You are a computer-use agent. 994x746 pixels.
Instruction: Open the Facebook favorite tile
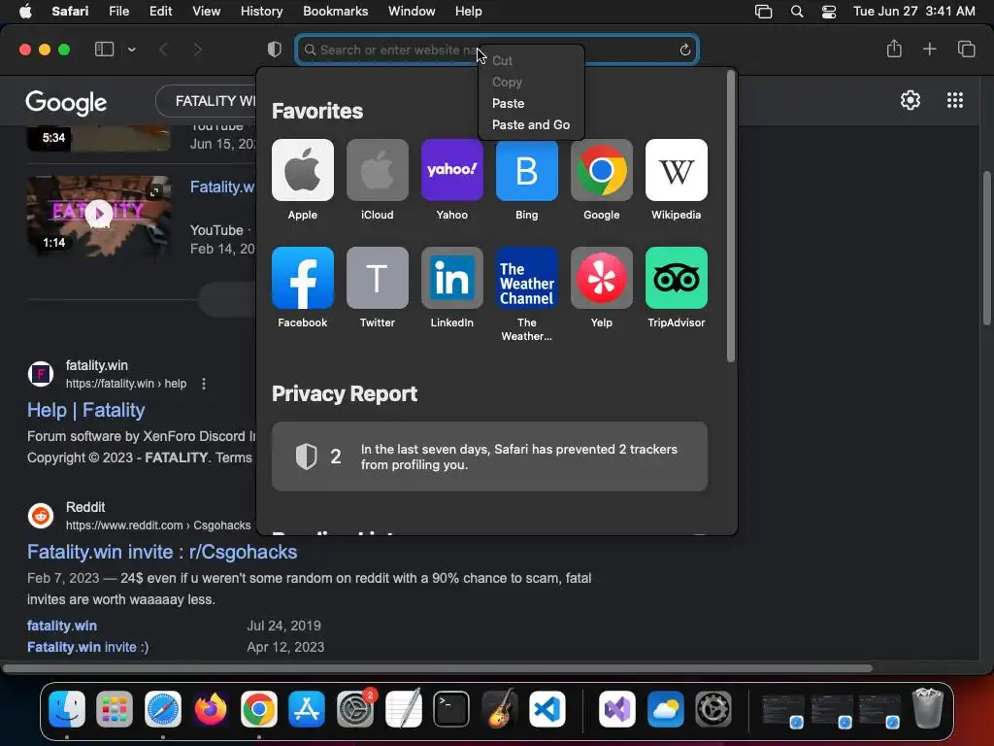coord(303,278)
